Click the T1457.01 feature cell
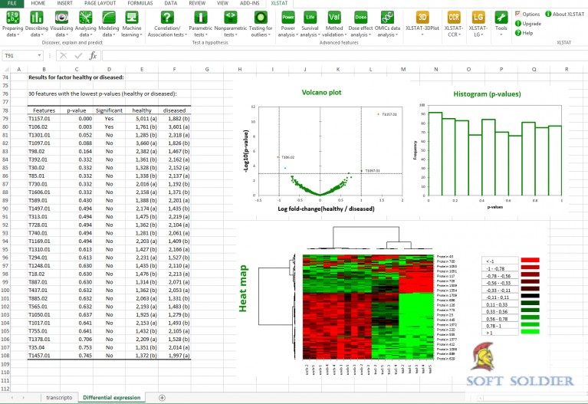The image size is (588, 404). click(x=44, y=356)
